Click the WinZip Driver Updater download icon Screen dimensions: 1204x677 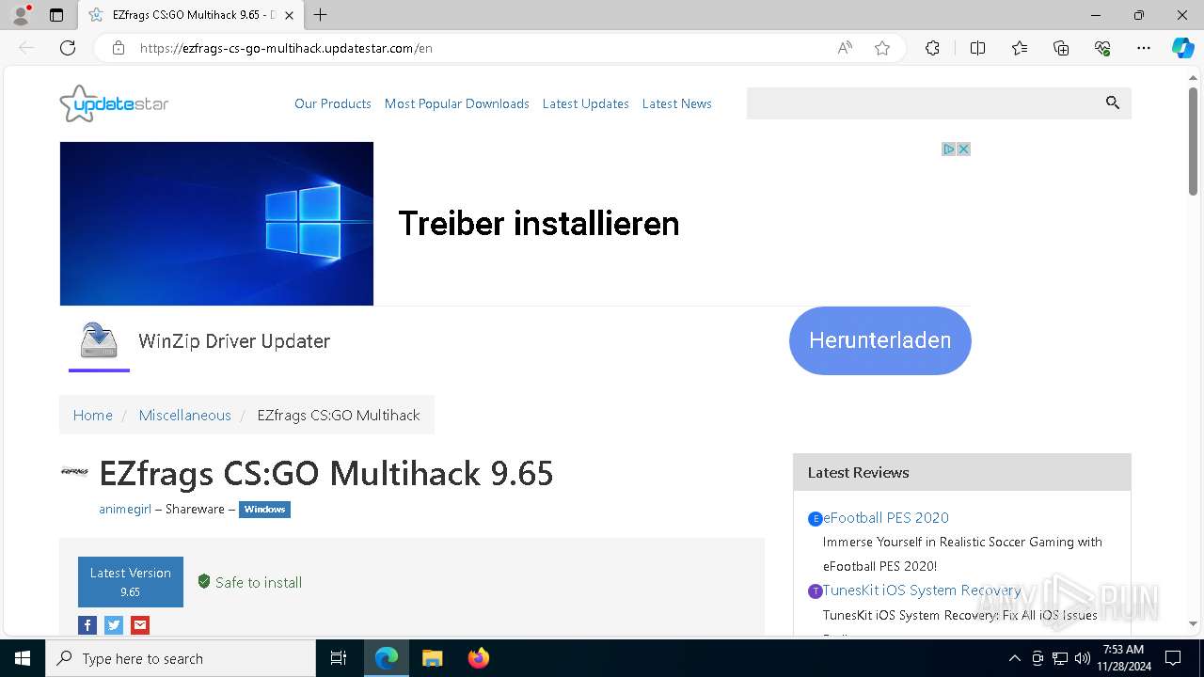pyautogui.click(x=99, y=340)
